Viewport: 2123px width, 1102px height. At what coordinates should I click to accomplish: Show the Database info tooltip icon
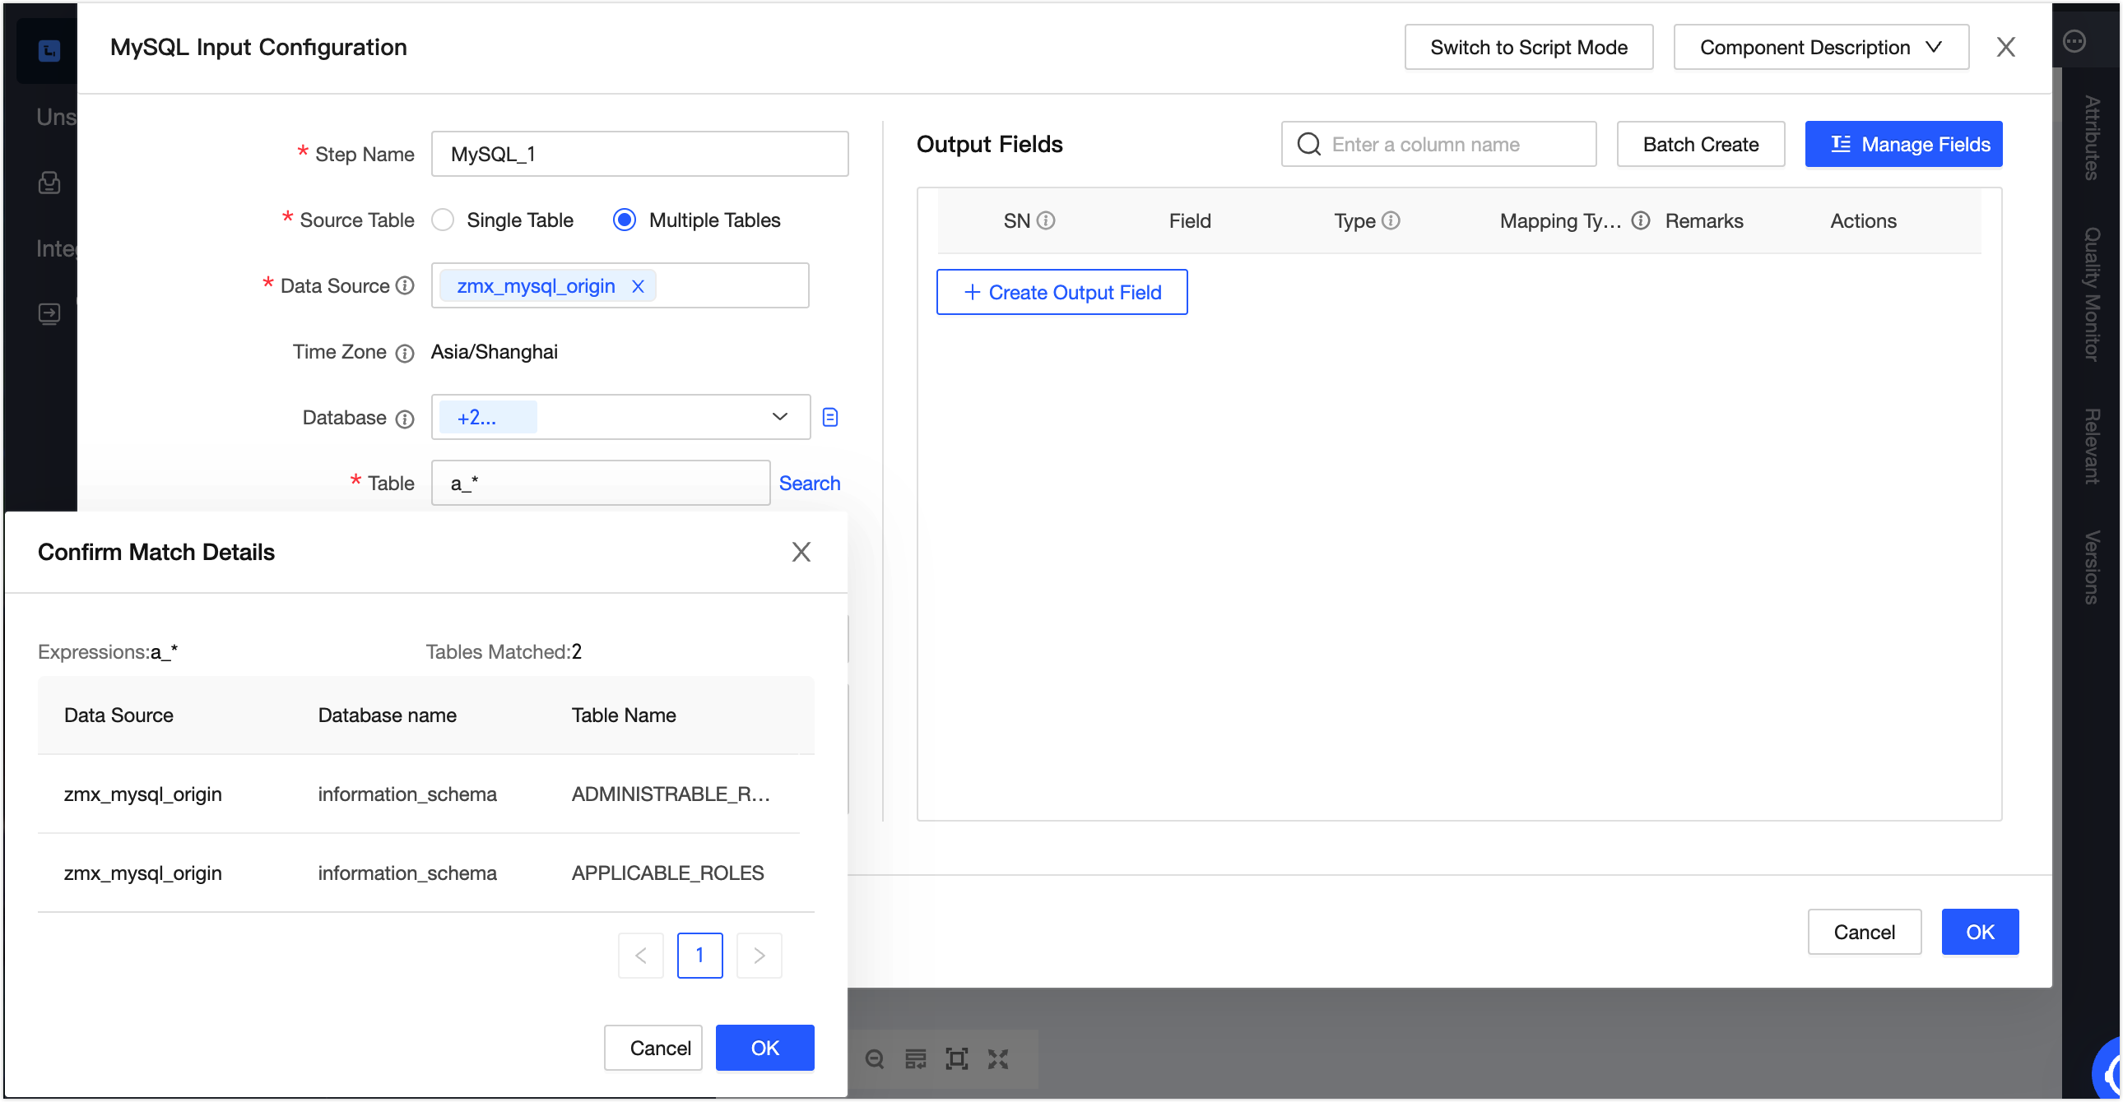coord(405,419)
